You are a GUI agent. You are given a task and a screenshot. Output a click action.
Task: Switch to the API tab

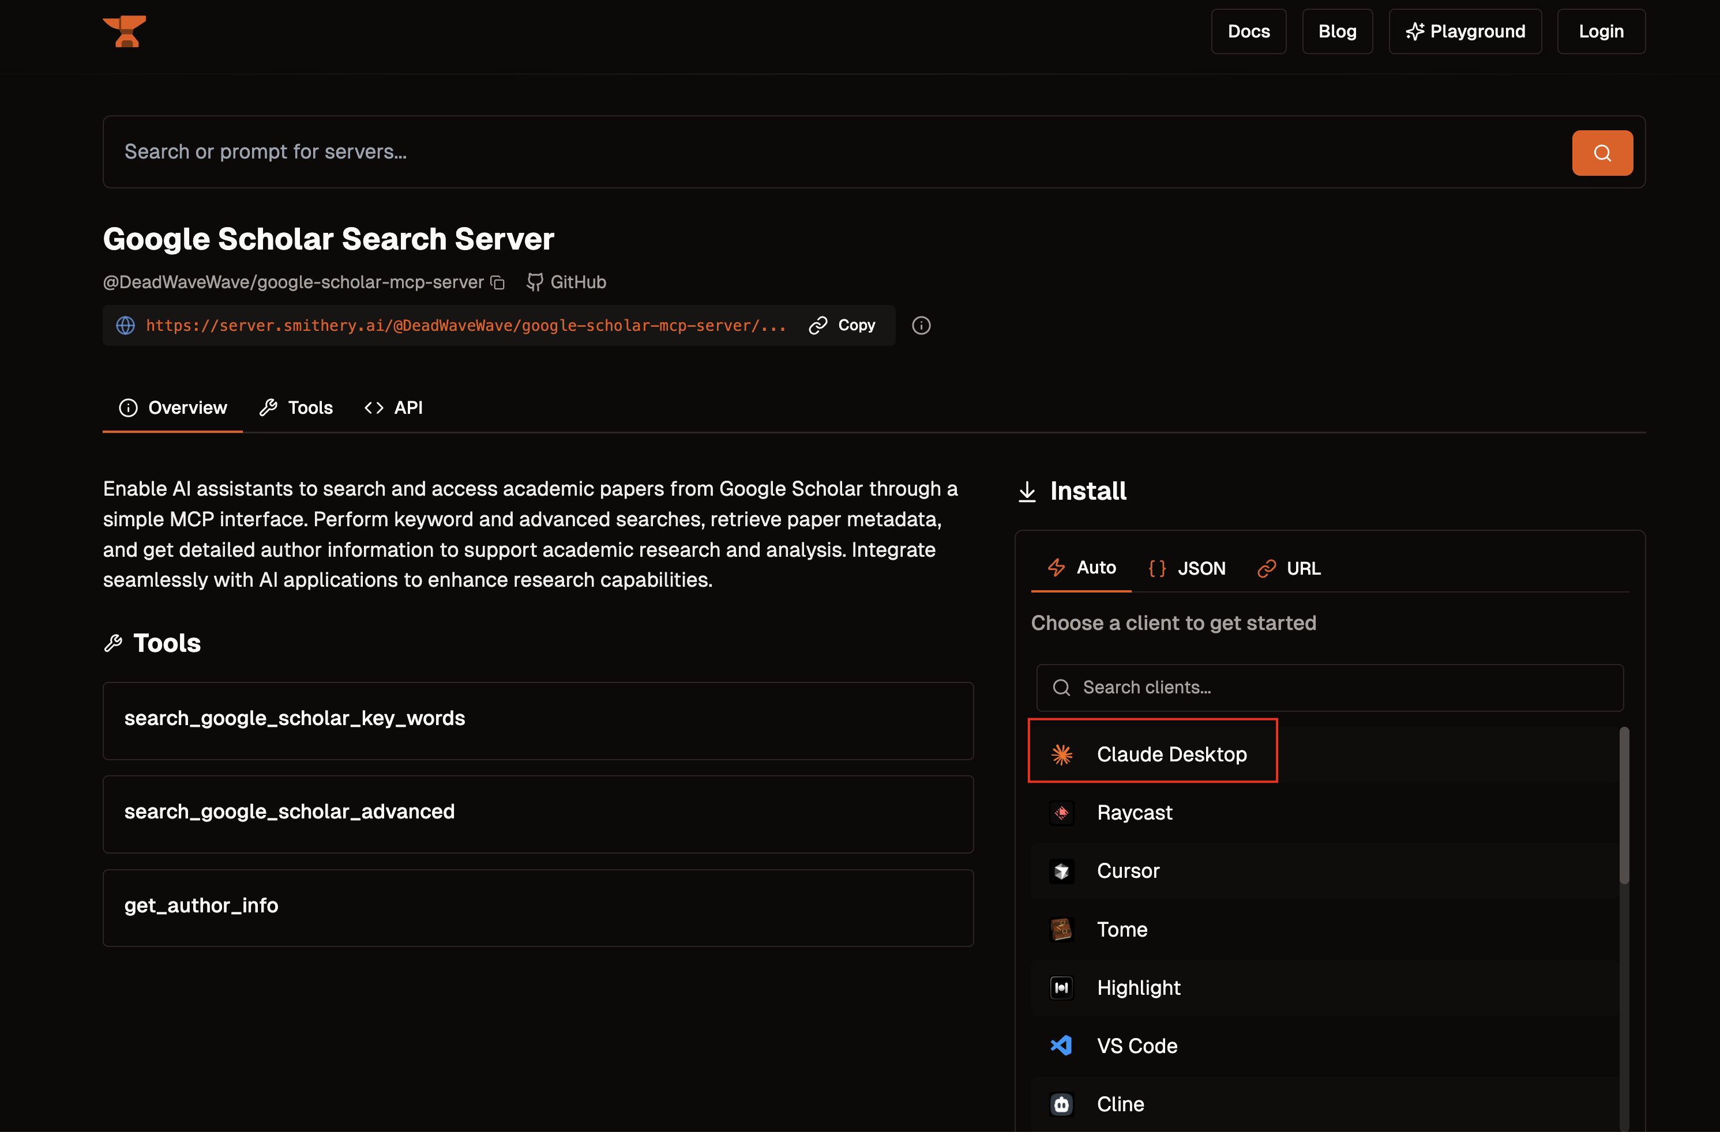(394, 408)
